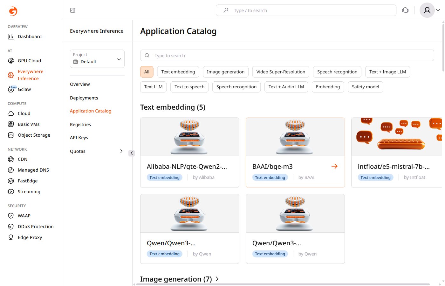Filter by Embedding chip
This screenshot has width=445, height=286.
[x=328, y=87]
